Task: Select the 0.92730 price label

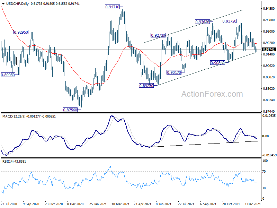Action: (158, 35)
